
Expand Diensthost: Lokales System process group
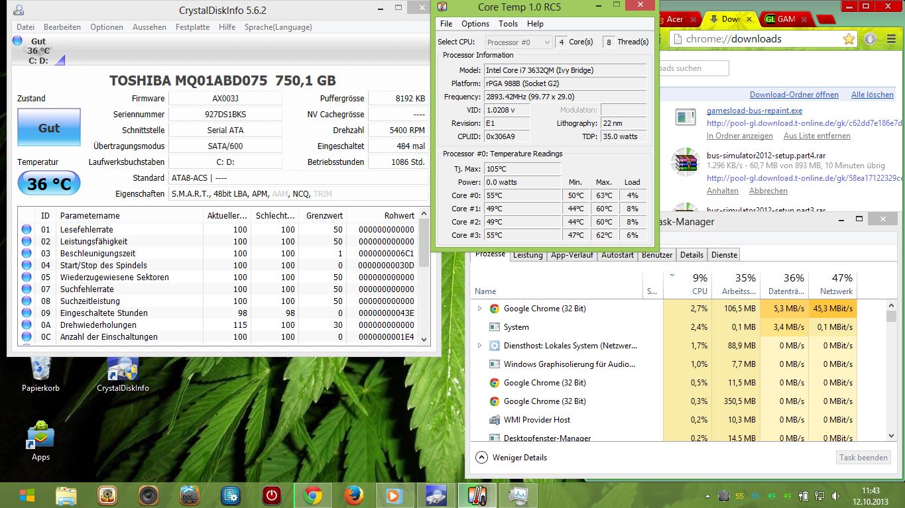point(479,346)
